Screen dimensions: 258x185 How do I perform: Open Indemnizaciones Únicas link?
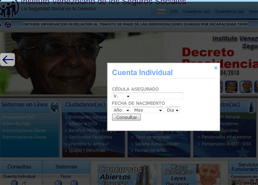tap(24, 137)
